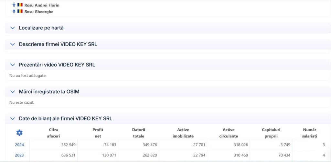The width and height of the screenshot is (331, 162).
Task: Collapse Prezentări video VIDEO KEY SRL chevron
Action: 13,65
